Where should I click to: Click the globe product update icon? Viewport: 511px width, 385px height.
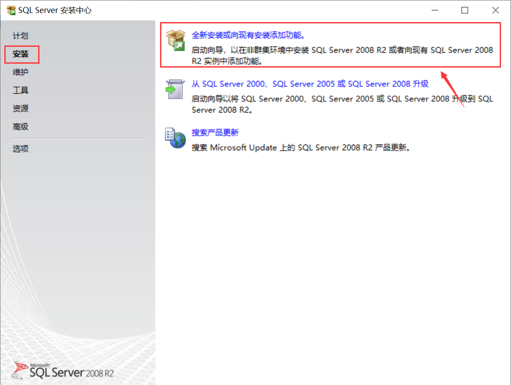coord(175,138)
